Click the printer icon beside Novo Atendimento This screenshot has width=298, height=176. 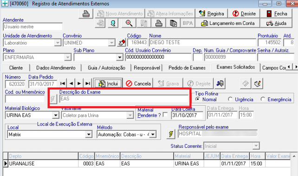[86, 13]
